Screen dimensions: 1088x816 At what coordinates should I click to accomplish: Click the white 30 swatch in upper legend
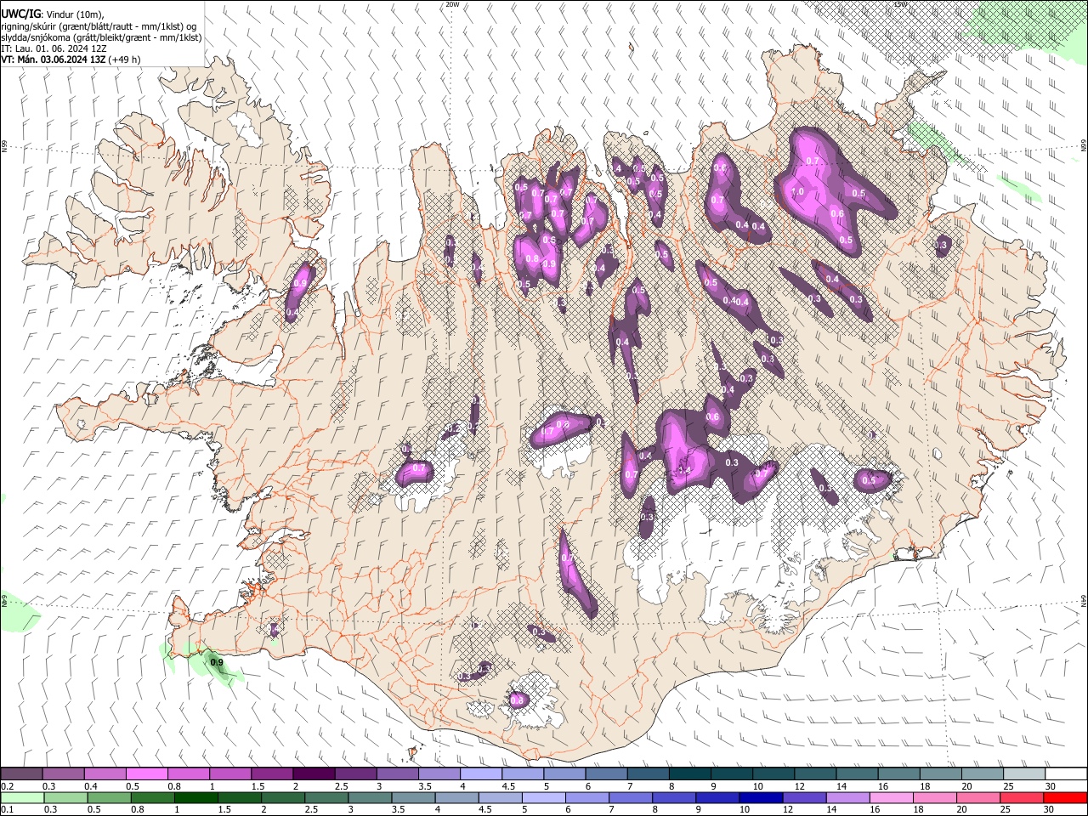click(1064, 773)
